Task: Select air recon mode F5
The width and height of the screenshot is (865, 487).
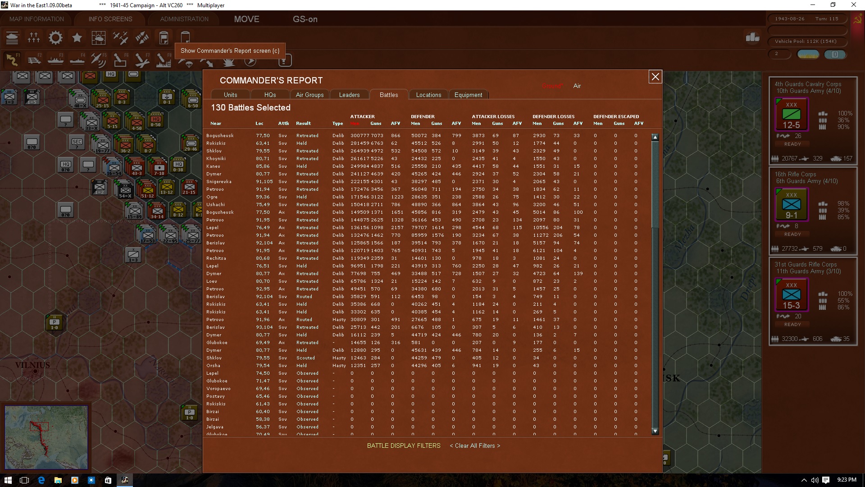Action: click(98, 60)
